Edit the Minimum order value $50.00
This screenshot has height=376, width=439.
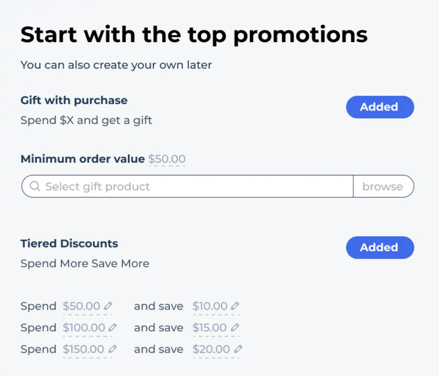coord(167,159)
